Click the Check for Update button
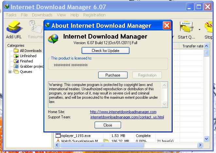The height and width of the screenshot is (153, 216). tap(105, 51)
